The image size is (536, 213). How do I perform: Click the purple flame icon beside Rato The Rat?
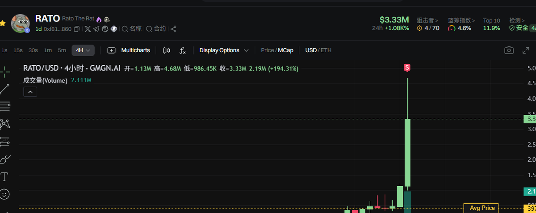point(99,20)
